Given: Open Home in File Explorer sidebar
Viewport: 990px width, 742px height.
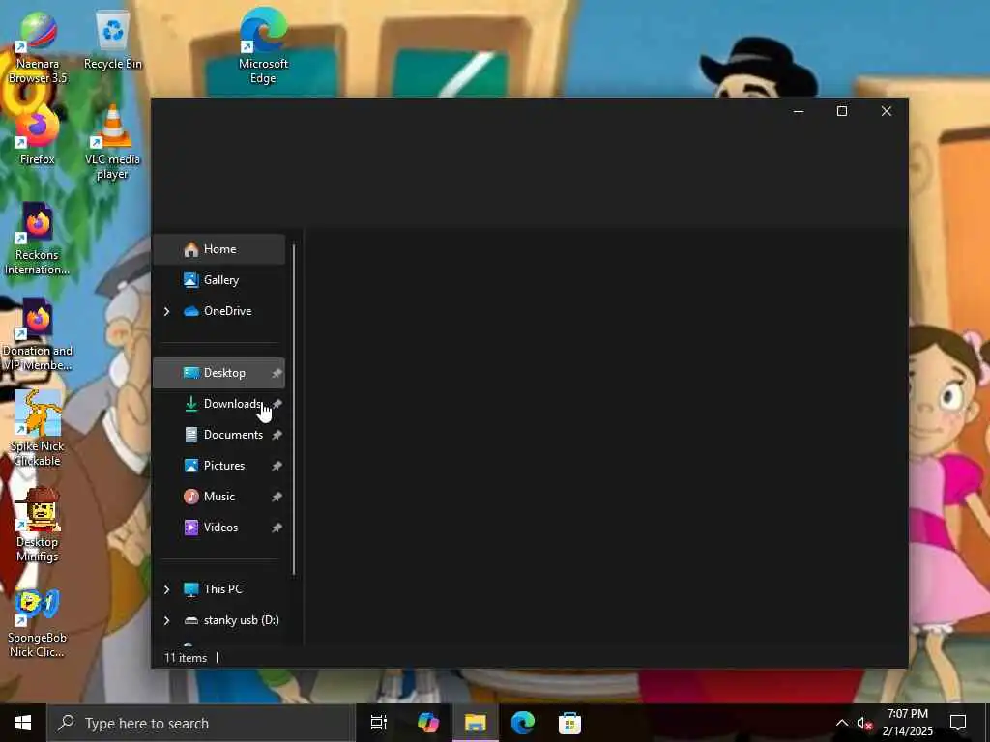Looking at the screenshot, I should [219, 249].
